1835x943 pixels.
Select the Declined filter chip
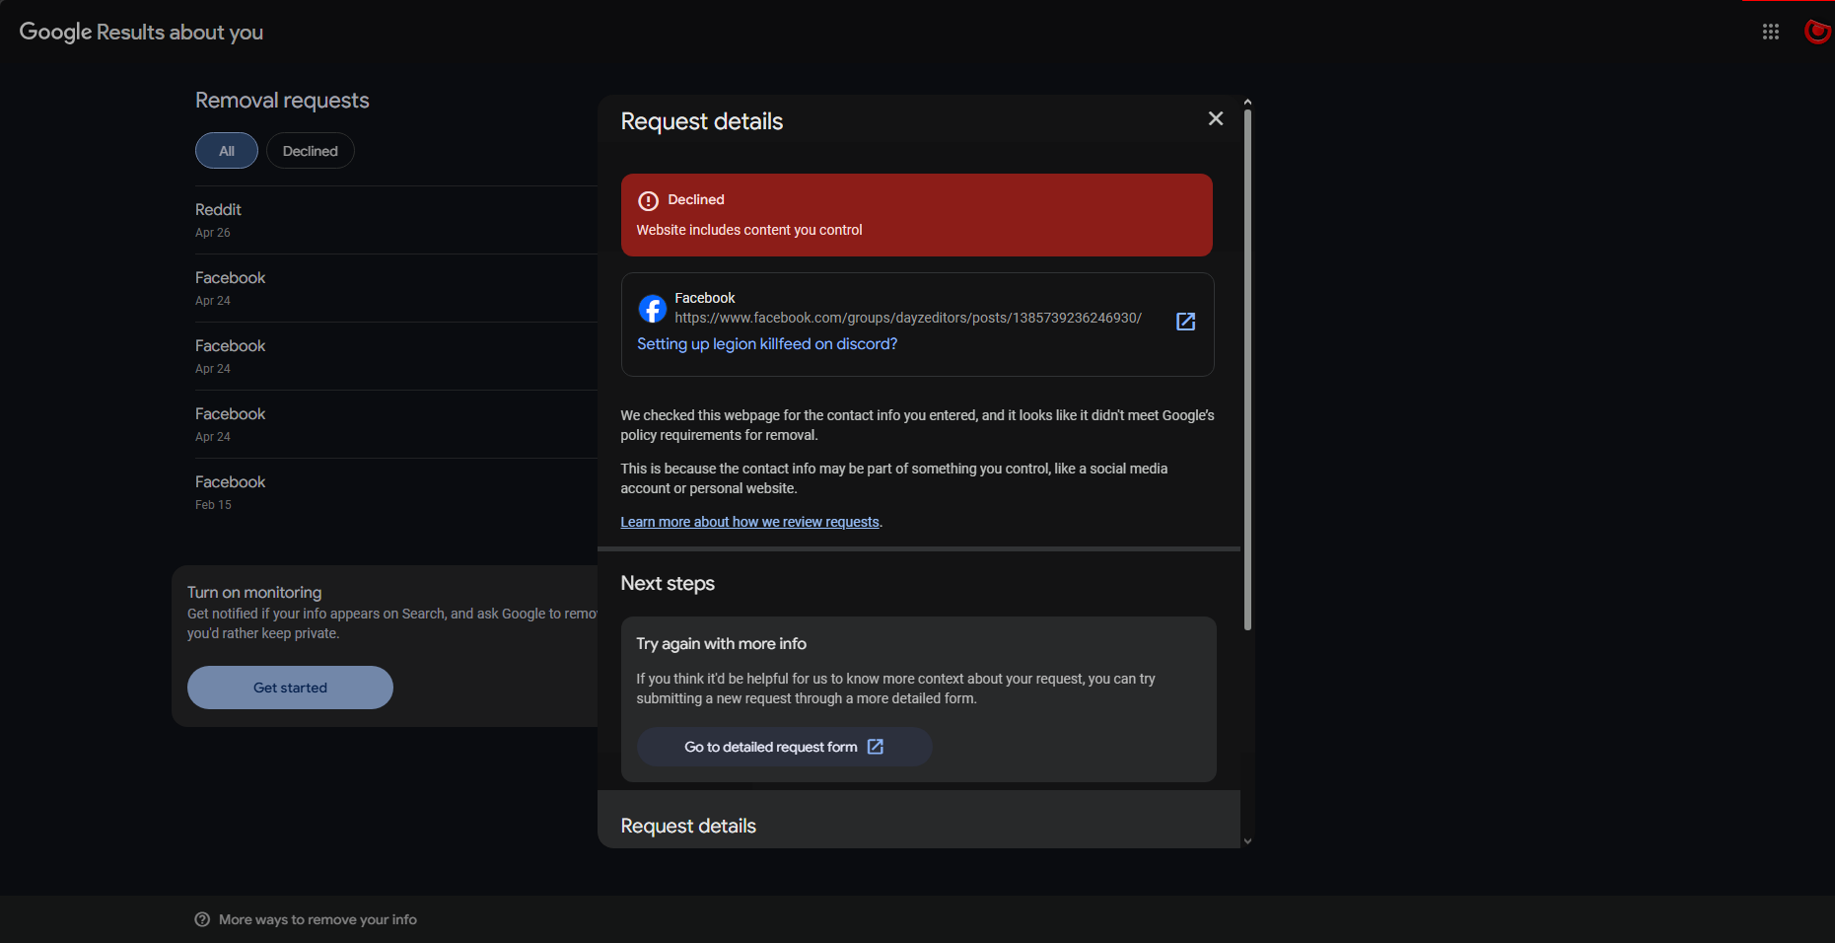311,151
